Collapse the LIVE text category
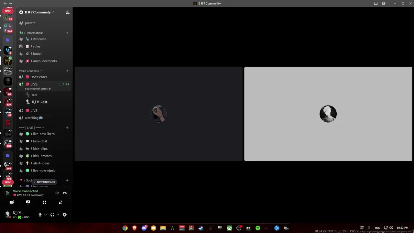Screen dimensions: 414x233 [32, 128]
